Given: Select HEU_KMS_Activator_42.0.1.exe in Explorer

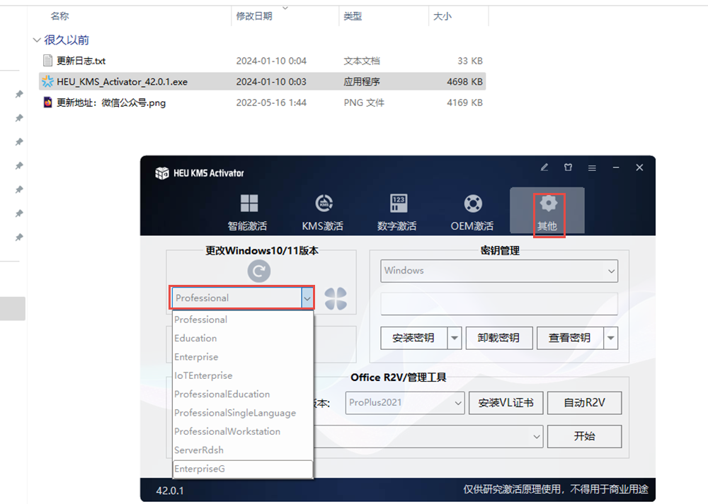Looking at the screenshot, I should [262, 81].
